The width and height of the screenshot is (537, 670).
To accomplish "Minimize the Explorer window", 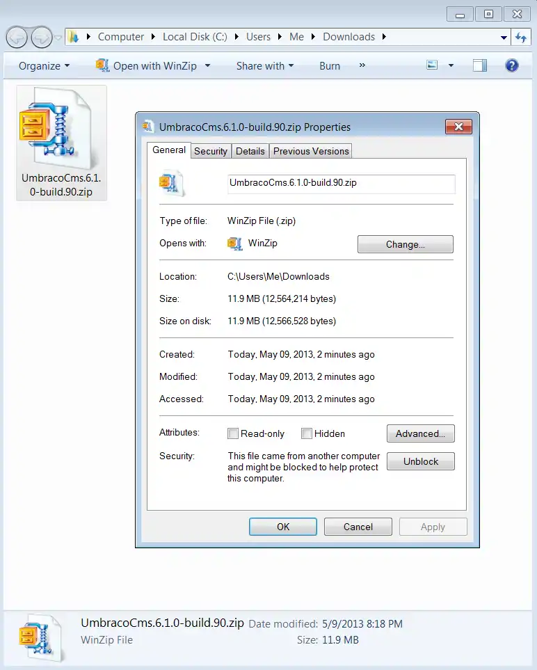I will coord(460,15).
